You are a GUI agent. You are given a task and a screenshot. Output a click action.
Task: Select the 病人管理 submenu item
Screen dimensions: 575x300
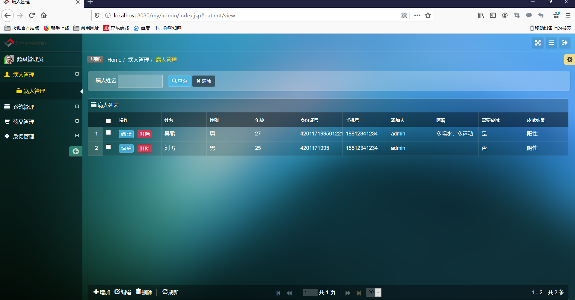[35, 91]
